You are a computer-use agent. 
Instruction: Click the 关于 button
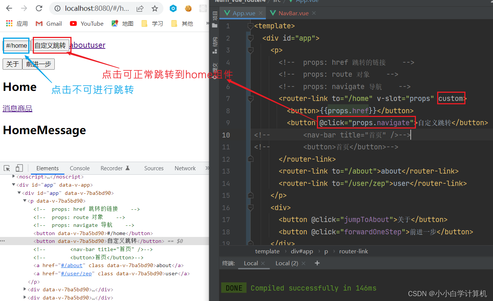pos(12,64)
